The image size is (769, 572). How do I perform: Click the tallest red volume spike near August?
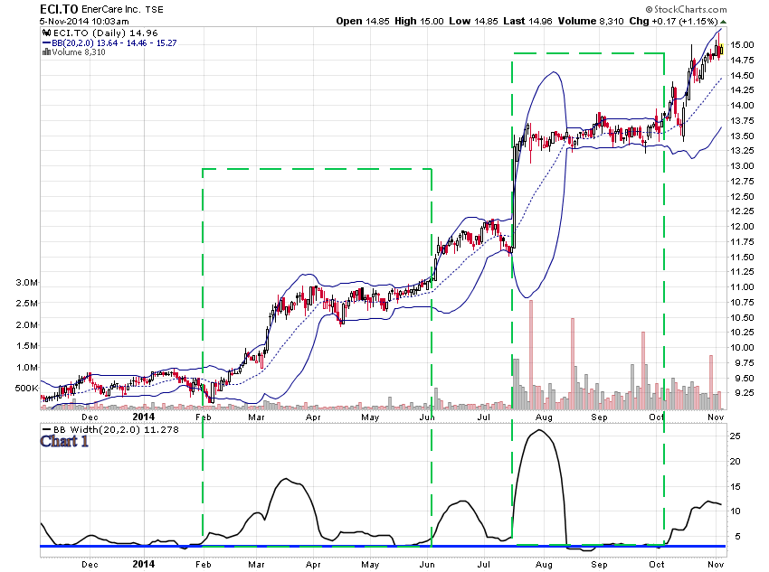click(x=531, y=354)
